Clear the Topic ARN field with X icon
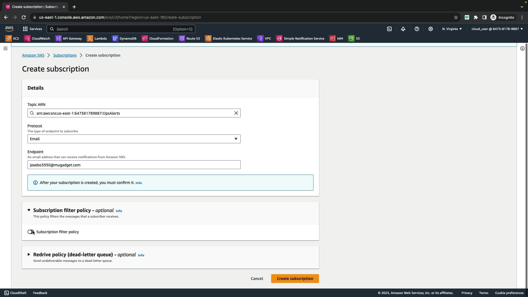The image size is (528, 297). (x=236, y=113)
